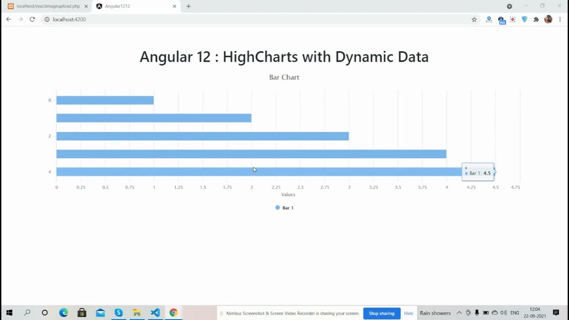Open Microsoft Store from taskbar

click(x=82, y=313)
